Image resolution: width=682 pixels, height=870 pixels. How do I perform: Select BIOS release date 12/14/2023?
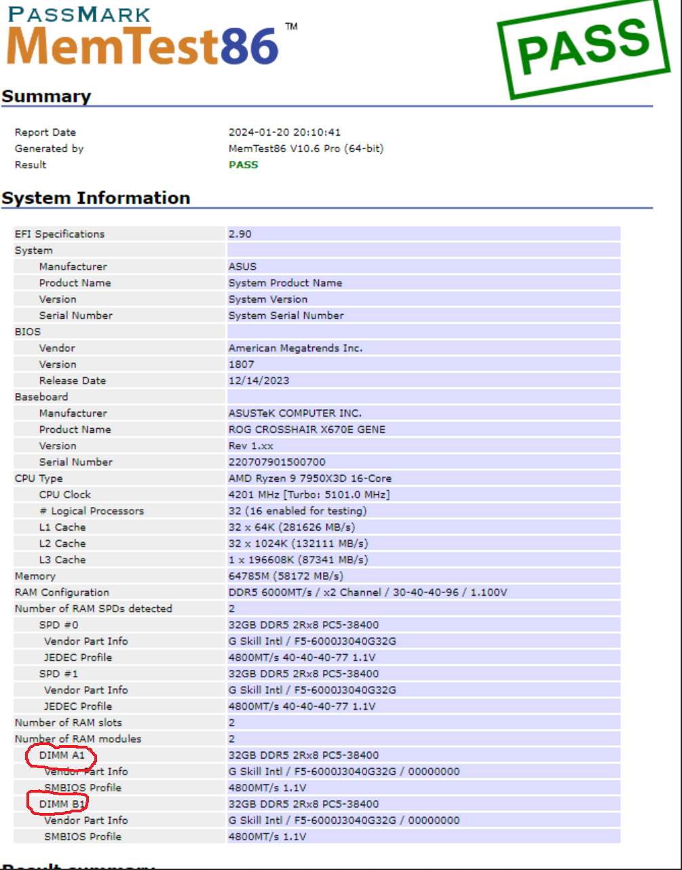tap(259, 381)
